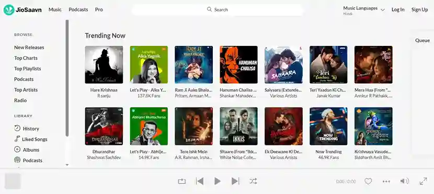This screenshot has width=434, height=194.
Task: Click the 'Trending Now' heading
Action: coord(105,35)
